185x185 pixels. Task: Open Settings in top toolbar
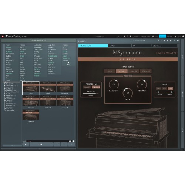pos(169,36)
